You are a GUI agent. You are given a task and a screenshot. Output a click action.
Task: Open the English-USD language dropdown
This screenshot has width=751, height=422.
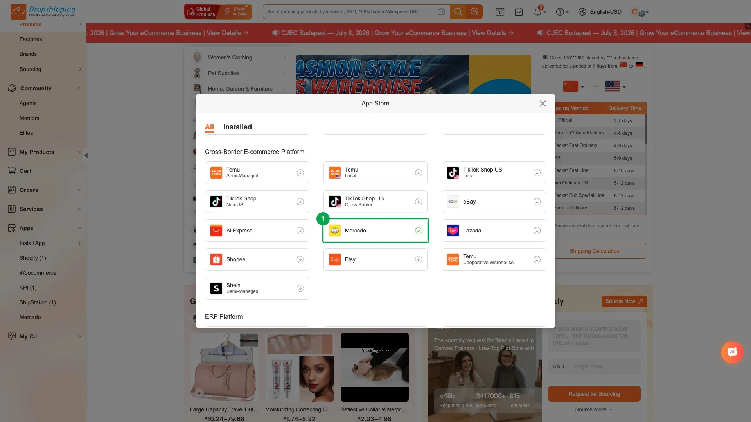(x=600, y=12)
